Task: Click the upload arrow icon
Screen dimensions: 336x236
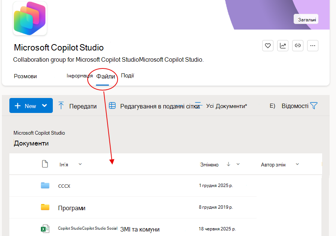Action: click(x=61, y=106)
